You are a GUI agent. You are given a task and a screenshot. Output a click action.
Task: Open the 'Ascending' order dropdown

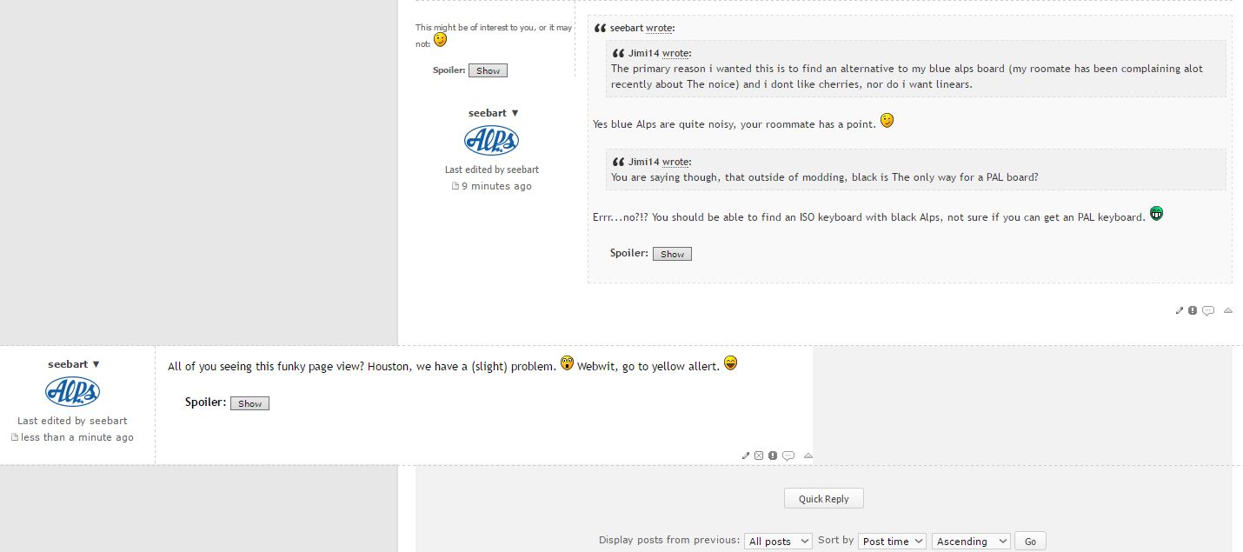[971, 541]
